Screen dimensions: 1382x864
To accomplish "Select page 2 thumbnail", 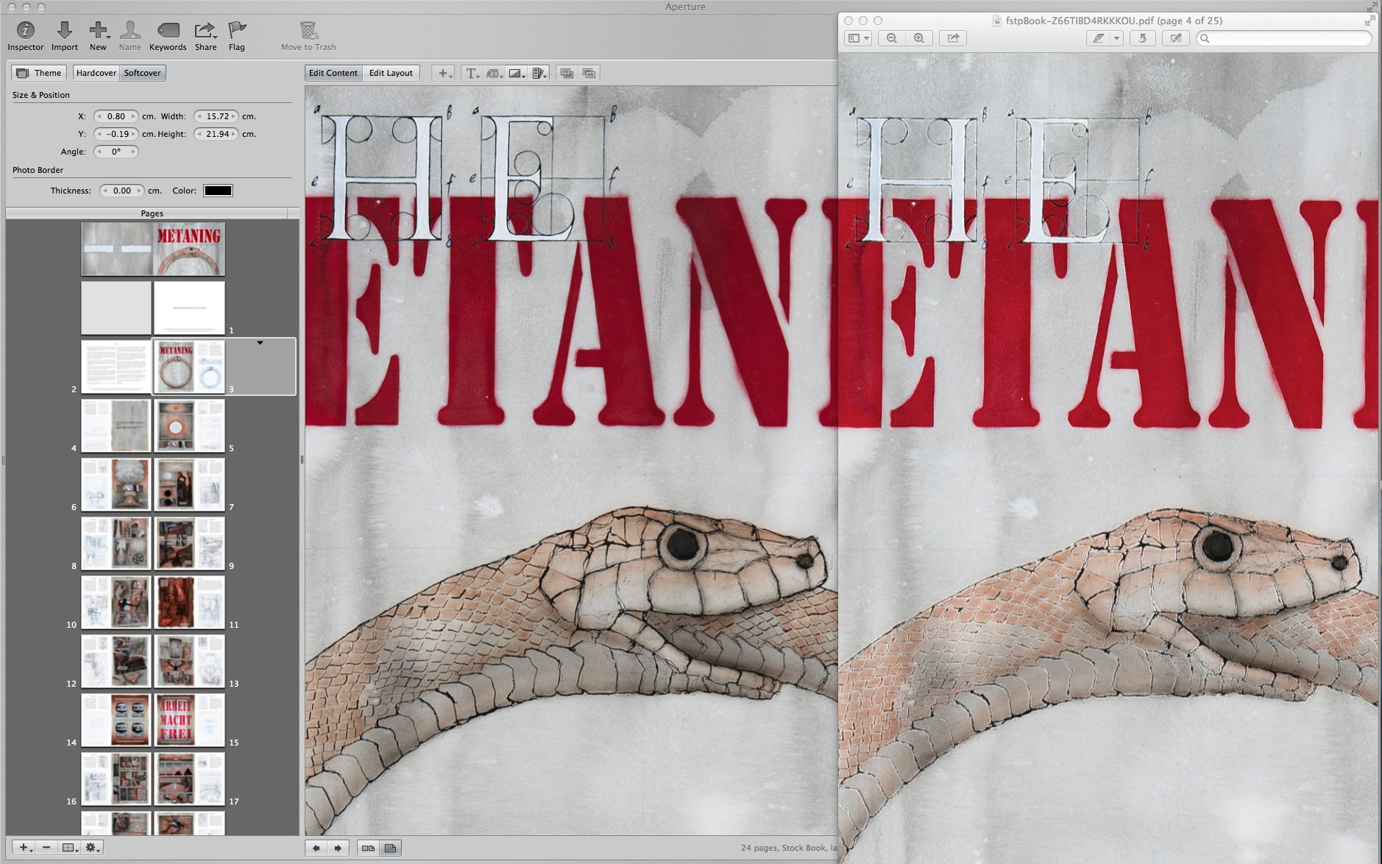I will coord(116,367).
